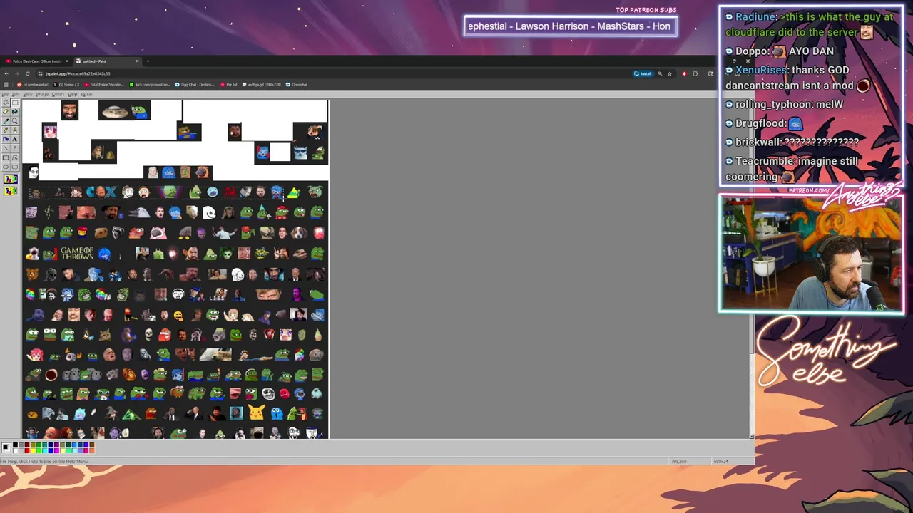The height and width of the screenshot is (513, 913).
Task: Select the Ellipse tool
Action: [6, 167]
